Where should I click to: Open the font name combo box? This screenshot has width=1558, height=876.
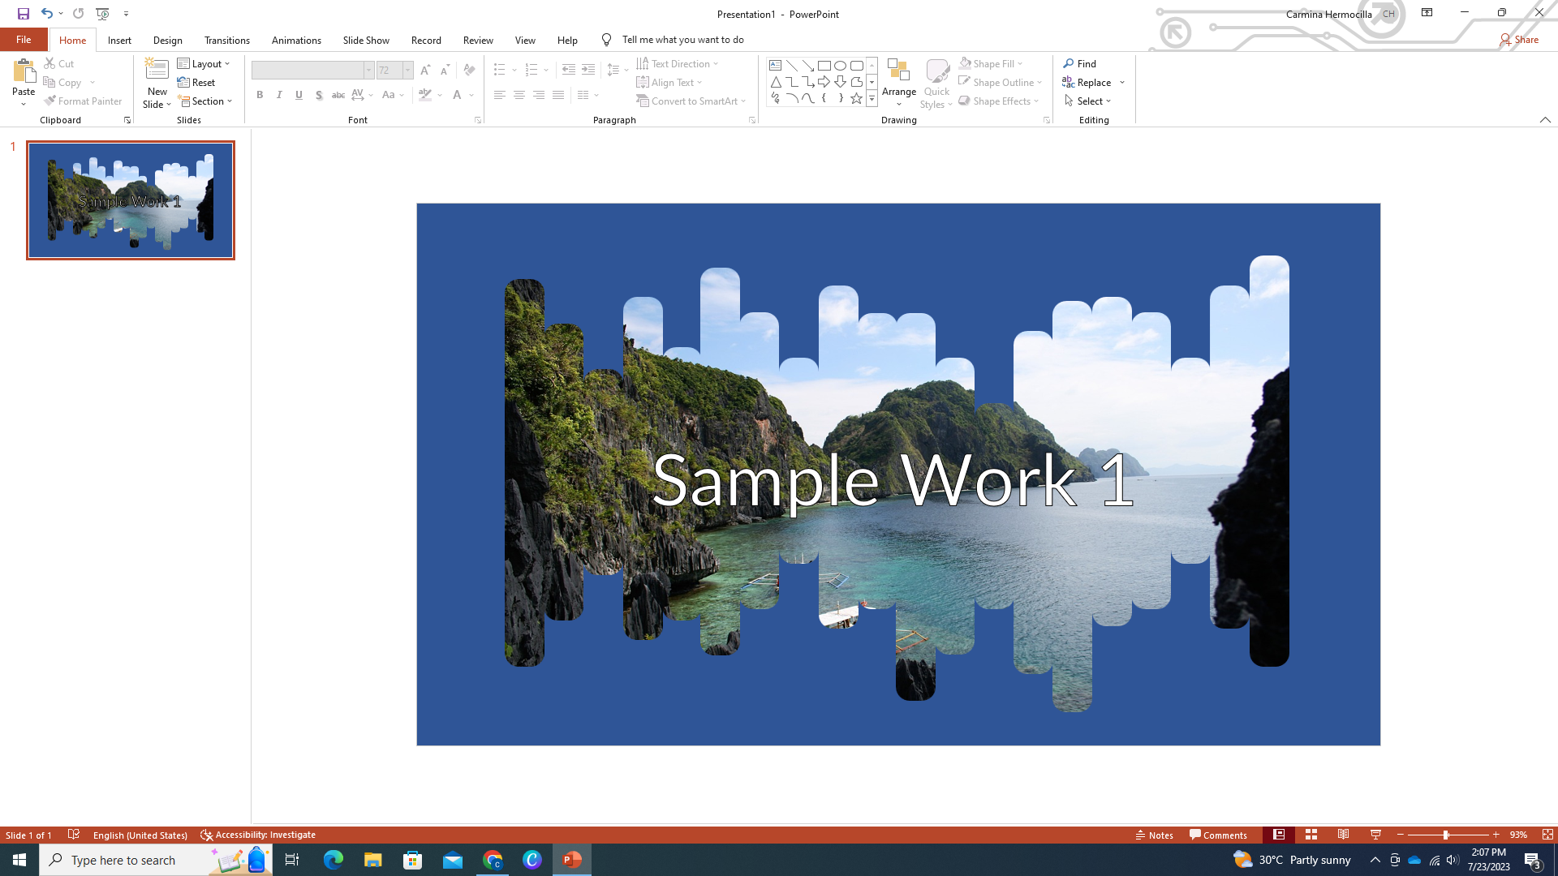point(312,71)
